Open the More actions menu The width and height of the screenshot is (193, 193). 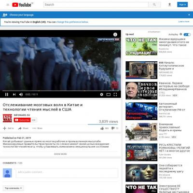click(37, 128)
